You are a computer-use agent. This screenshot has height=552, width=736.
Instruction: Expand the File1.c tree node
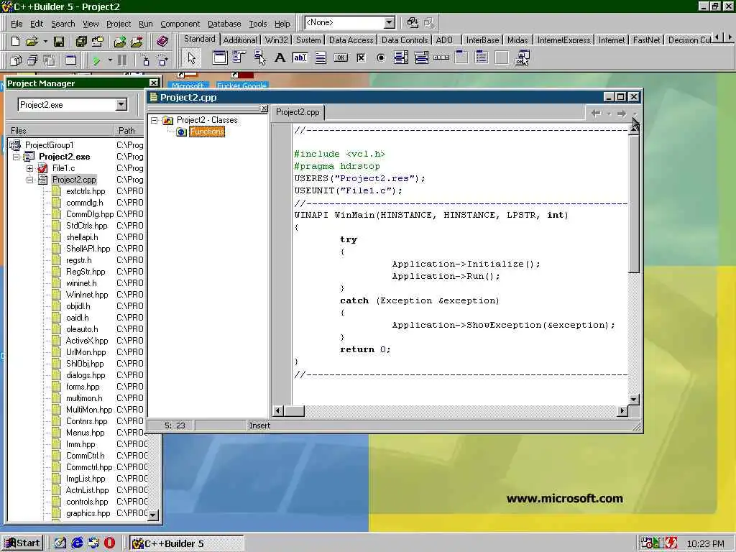(29, 168)
